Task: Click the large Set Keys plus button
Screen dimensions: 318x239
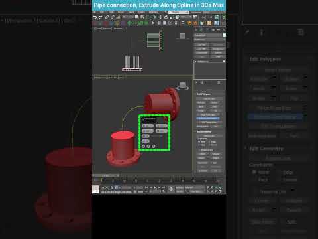Action: click(x=171, y=189)
